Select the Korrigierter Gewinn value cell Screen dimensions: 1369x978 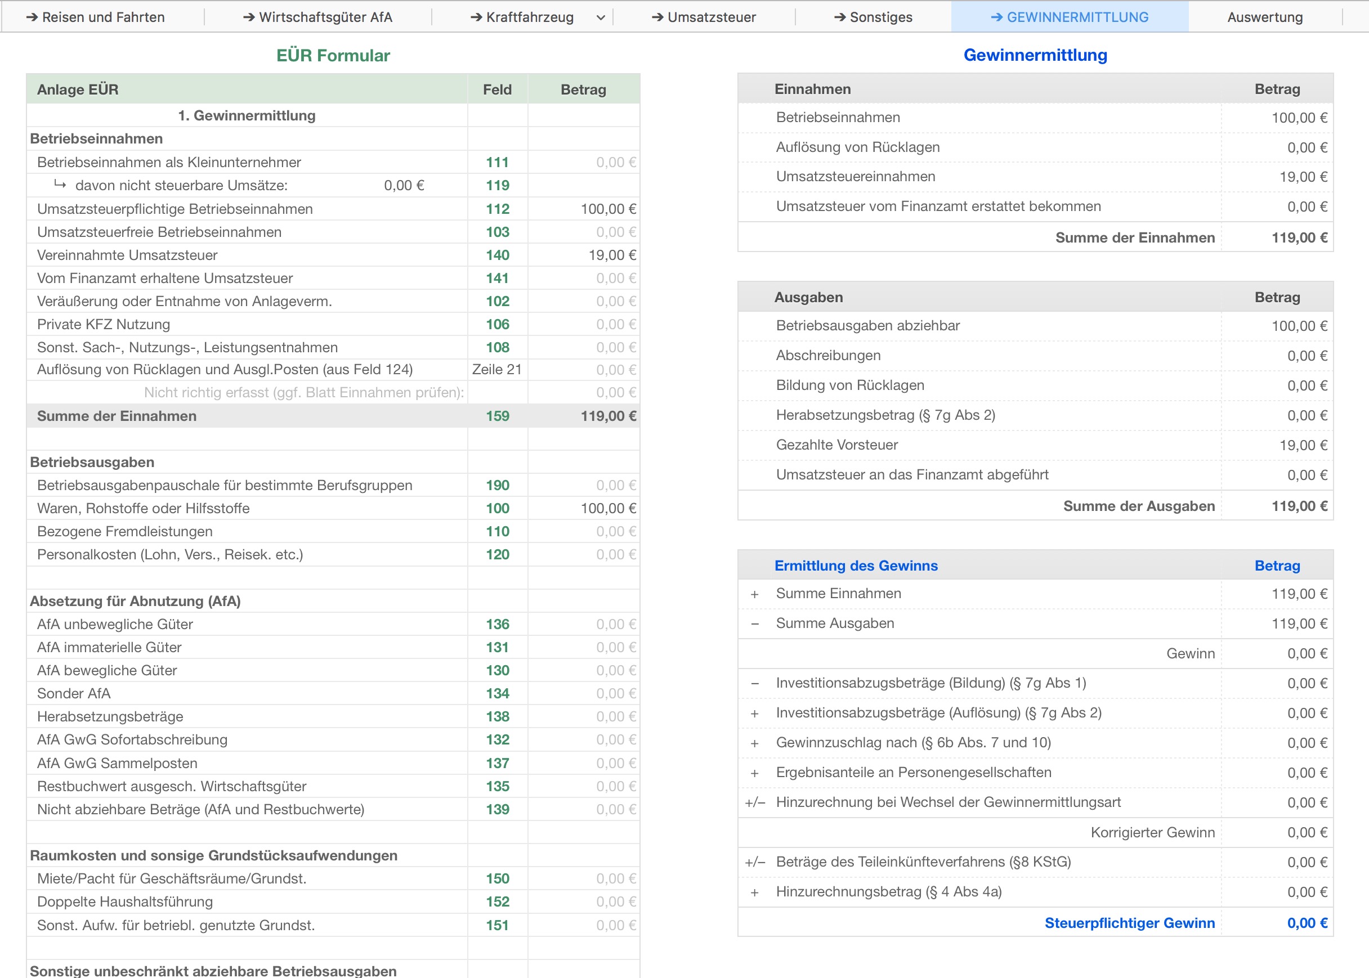tap(1307, 832)
